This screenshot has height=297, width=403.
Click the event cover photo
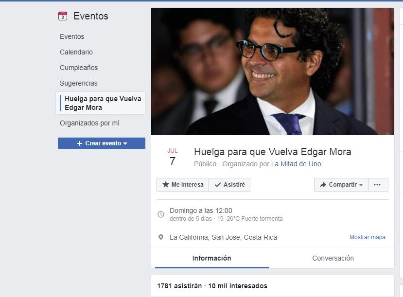tap(272, 71)
